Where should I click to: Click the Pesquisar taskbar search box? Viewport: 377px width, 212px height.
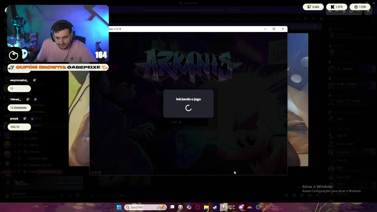click(x=145, y=207)
